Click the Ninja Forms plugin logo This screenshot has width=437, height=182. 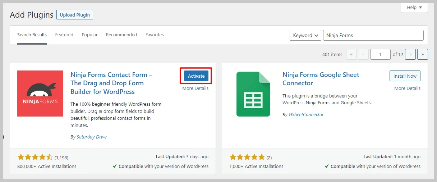(x=40, y=94)
